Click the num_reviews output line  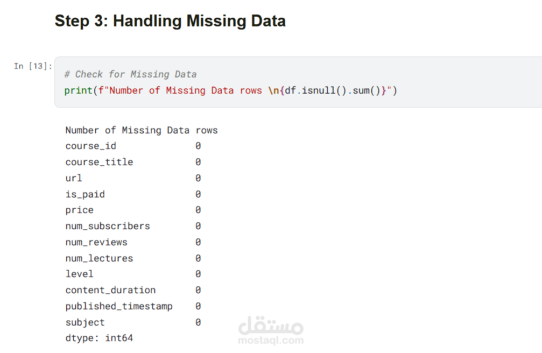tap(133, 242)
